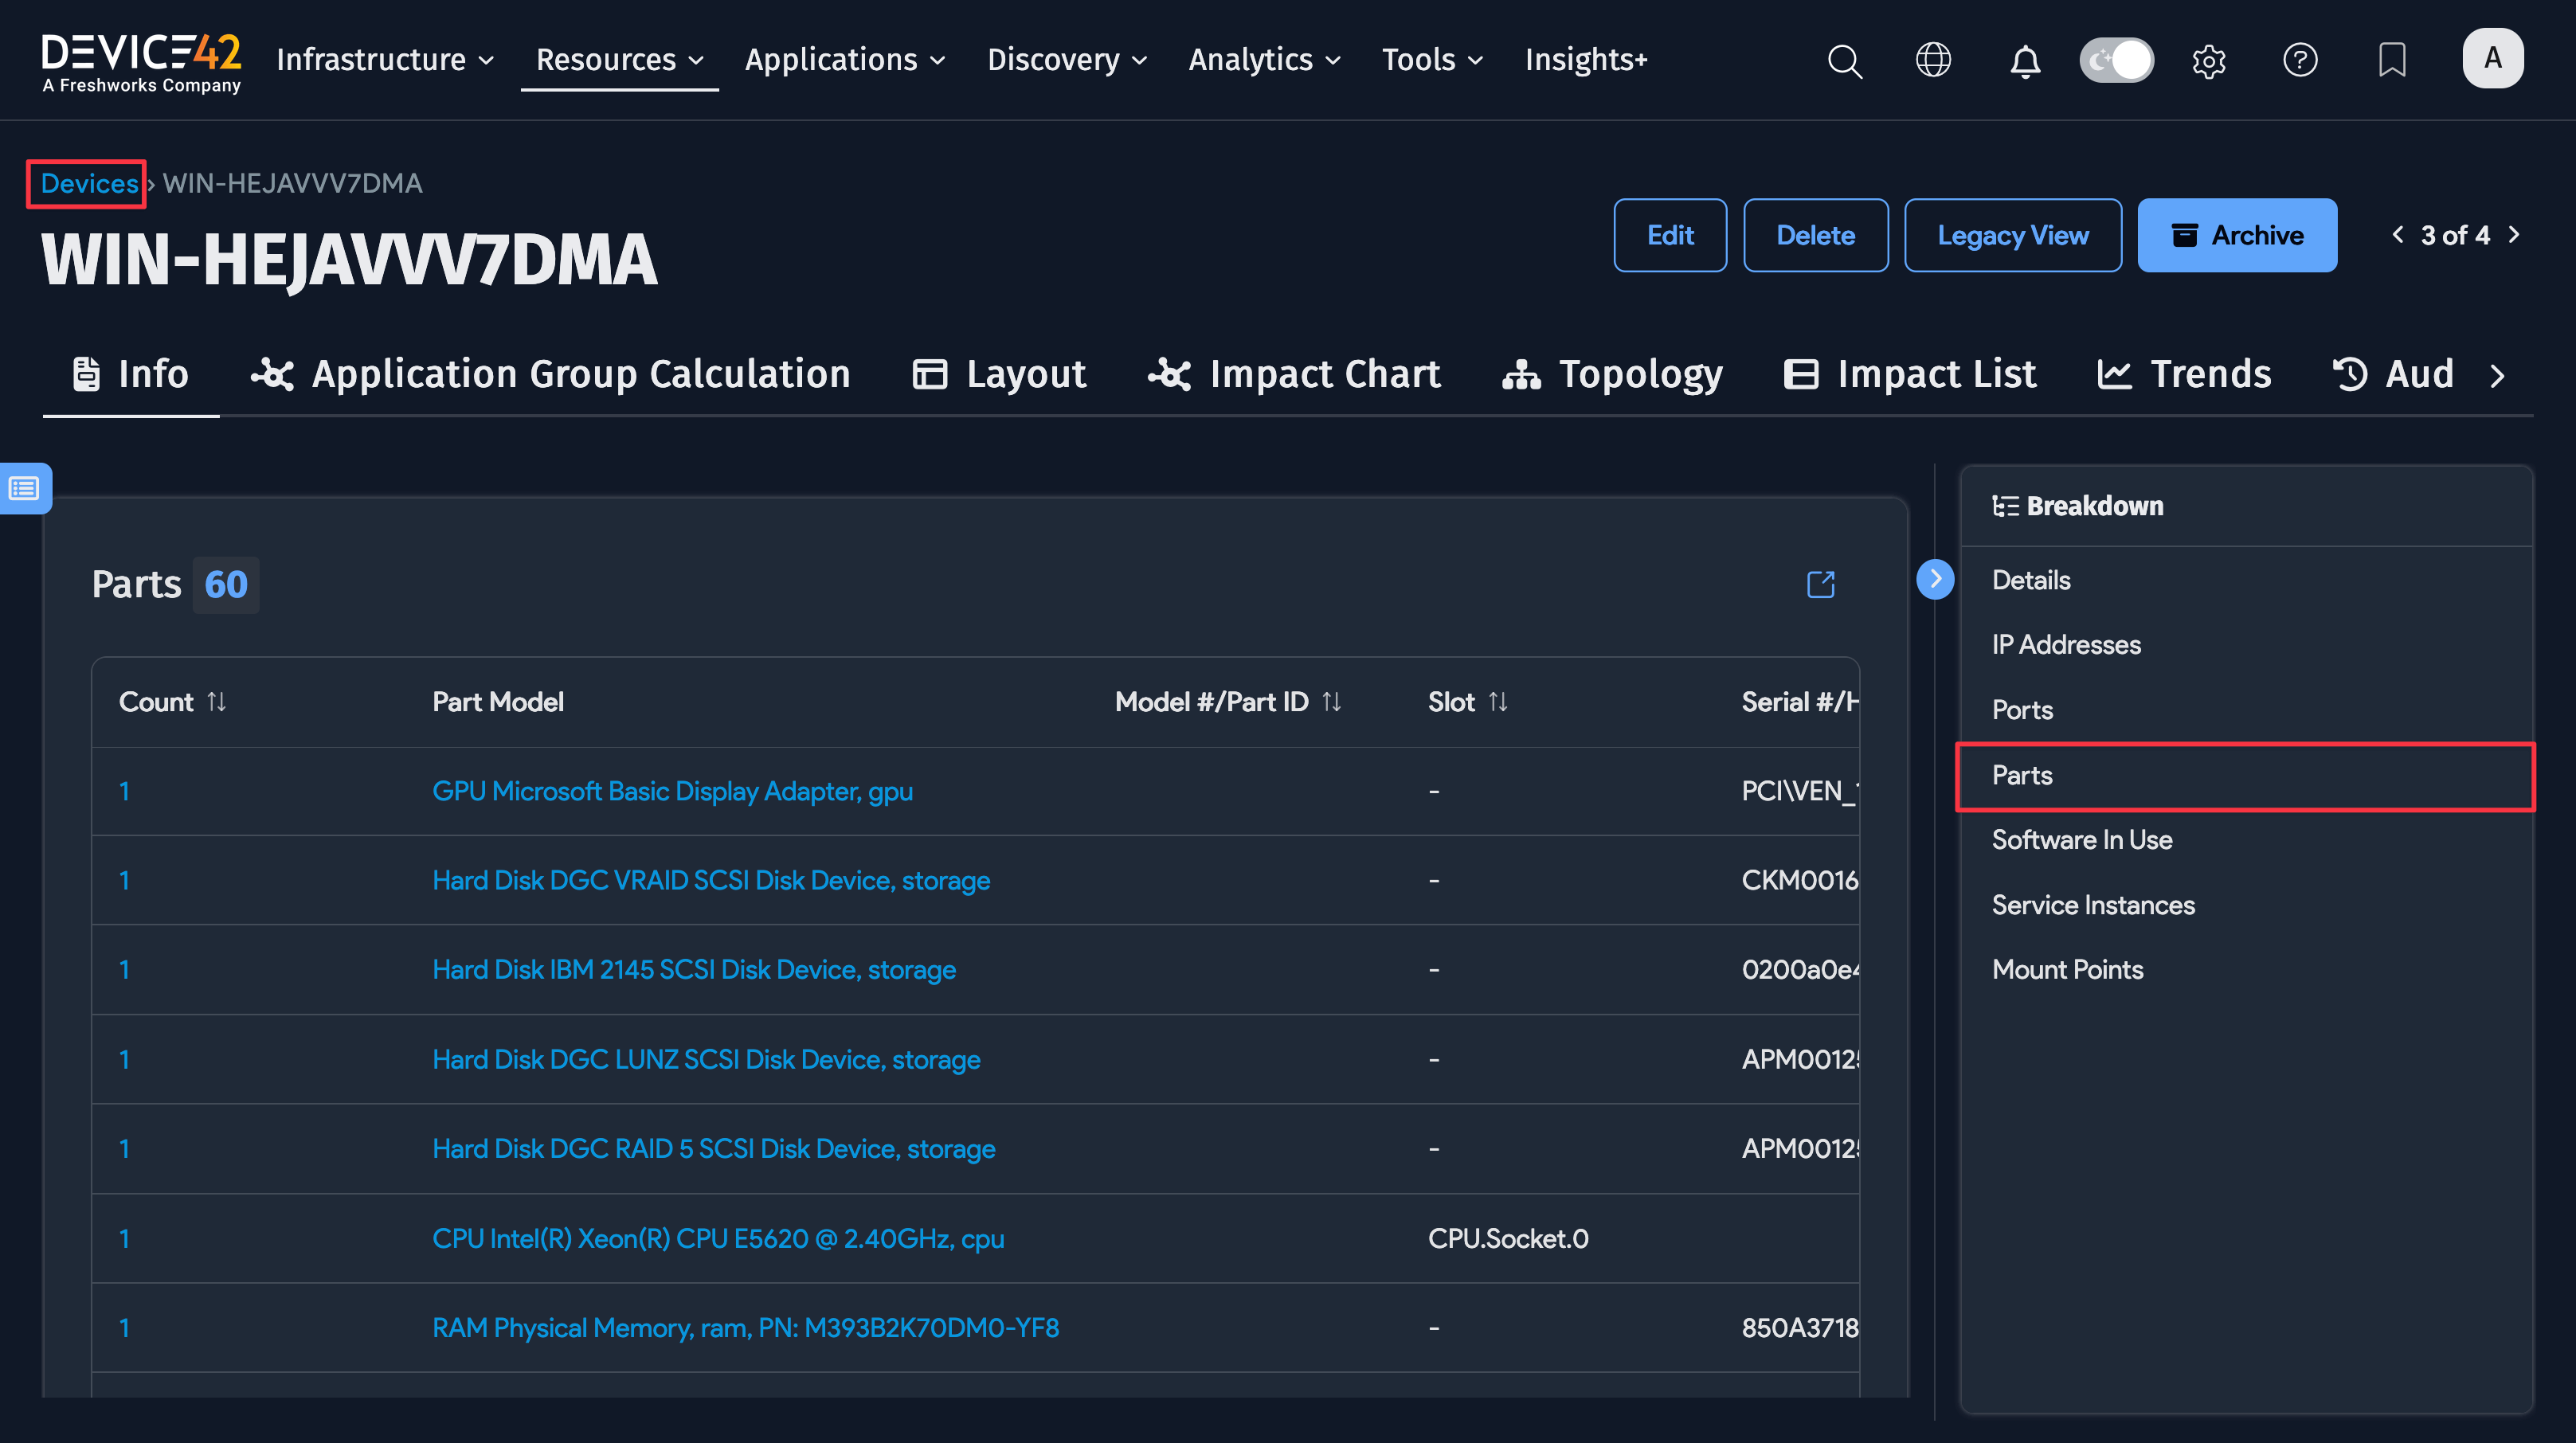Select Software In Use in Breakdown
The image size is (2576, 1443).
[x=2082, y=839]
